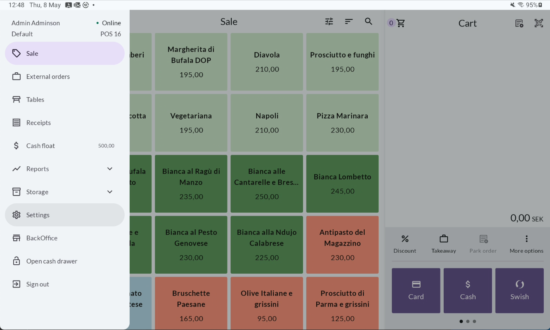
Task: Click the shopping cart icon with count
Action: [x=397, y=23]
